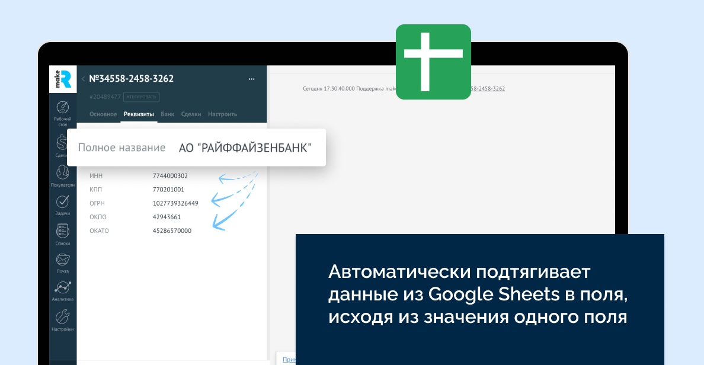Click the ИНН field label
The width and height of the screenshot is (704, 365).
96,176
